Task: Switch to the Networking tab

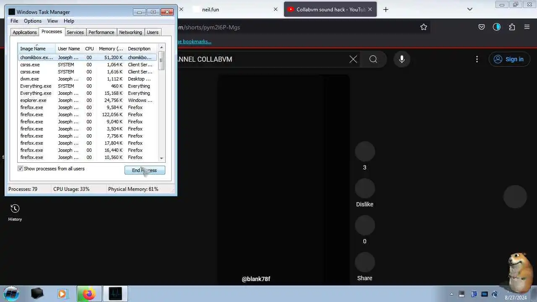Action: (x=130, y=32)
